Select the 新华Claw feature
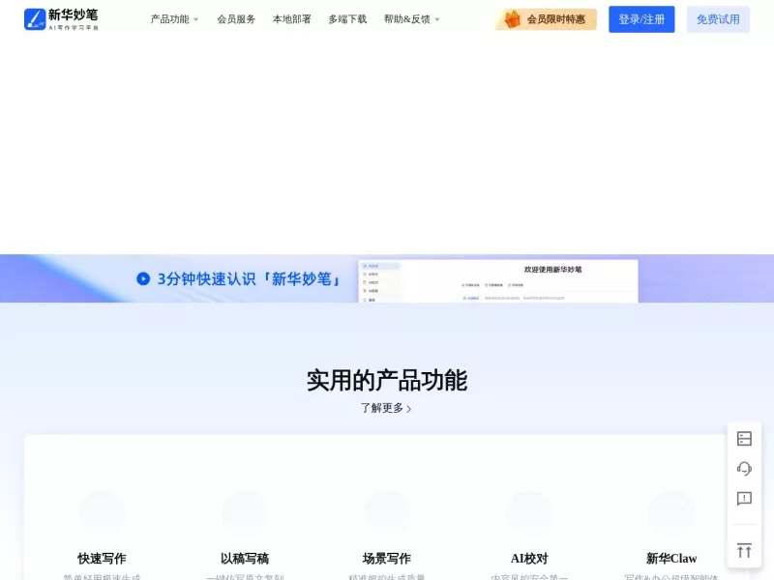Screen dimensions: 774x580 point(671,535)
